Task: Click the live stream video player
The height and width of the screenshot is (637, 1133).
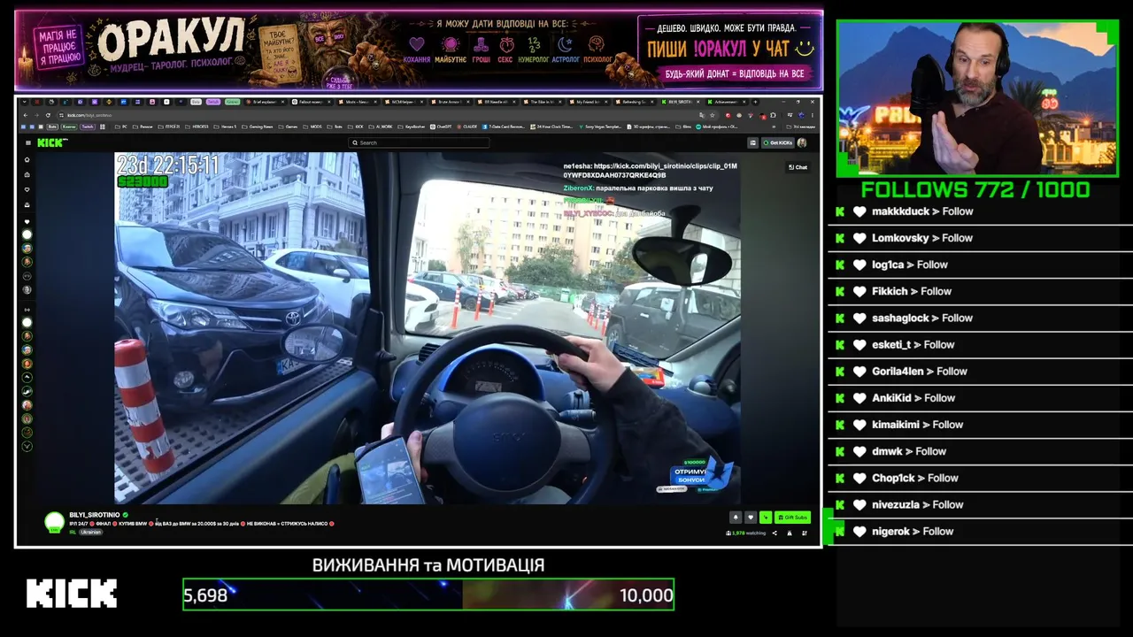Action: tap(427, 328)
